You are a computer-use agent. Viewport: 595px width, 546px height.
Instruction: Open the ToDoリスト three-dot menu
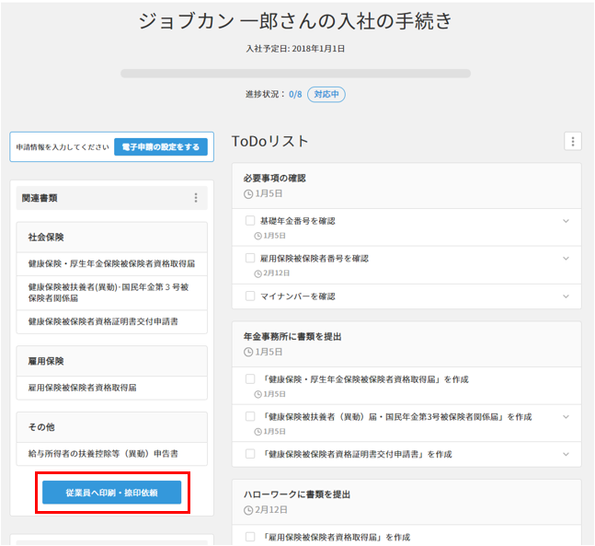(x=573, y=142)
